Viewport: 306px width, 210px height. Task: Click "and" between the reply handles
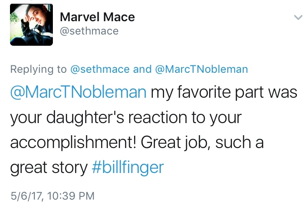[142, 69]
